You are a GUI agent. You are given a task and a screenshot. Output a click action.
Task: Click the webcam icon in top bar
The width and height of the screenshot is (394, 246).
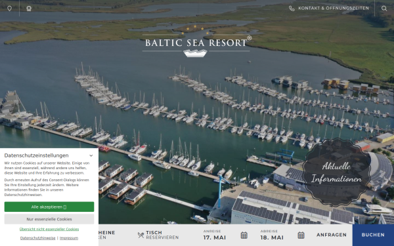[29, 9]
